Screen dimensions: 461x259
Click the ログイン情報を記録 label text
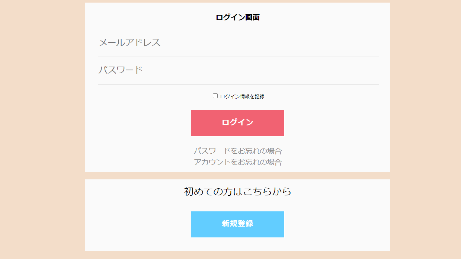pos(242,97)
